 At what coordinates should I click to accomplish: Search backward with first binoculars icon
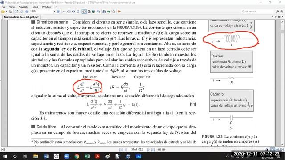tap(277, 12)
